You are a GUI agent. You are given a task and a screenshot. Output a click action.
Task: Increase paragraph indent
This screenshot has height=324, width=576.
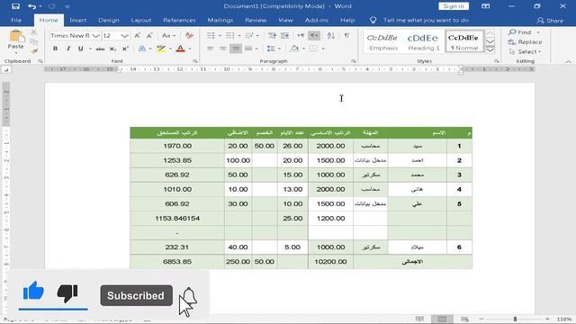click(x=284, y=36)
